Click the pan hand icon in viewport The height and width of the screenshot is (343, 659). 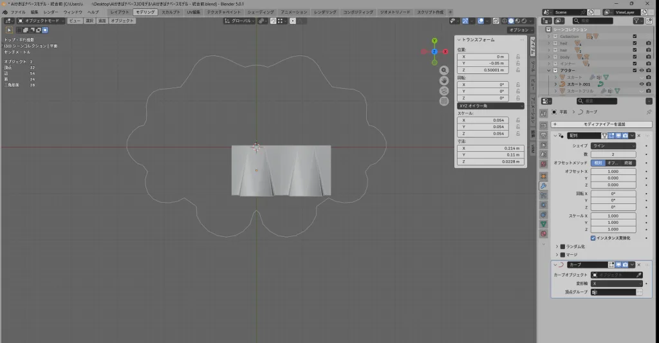444,80
